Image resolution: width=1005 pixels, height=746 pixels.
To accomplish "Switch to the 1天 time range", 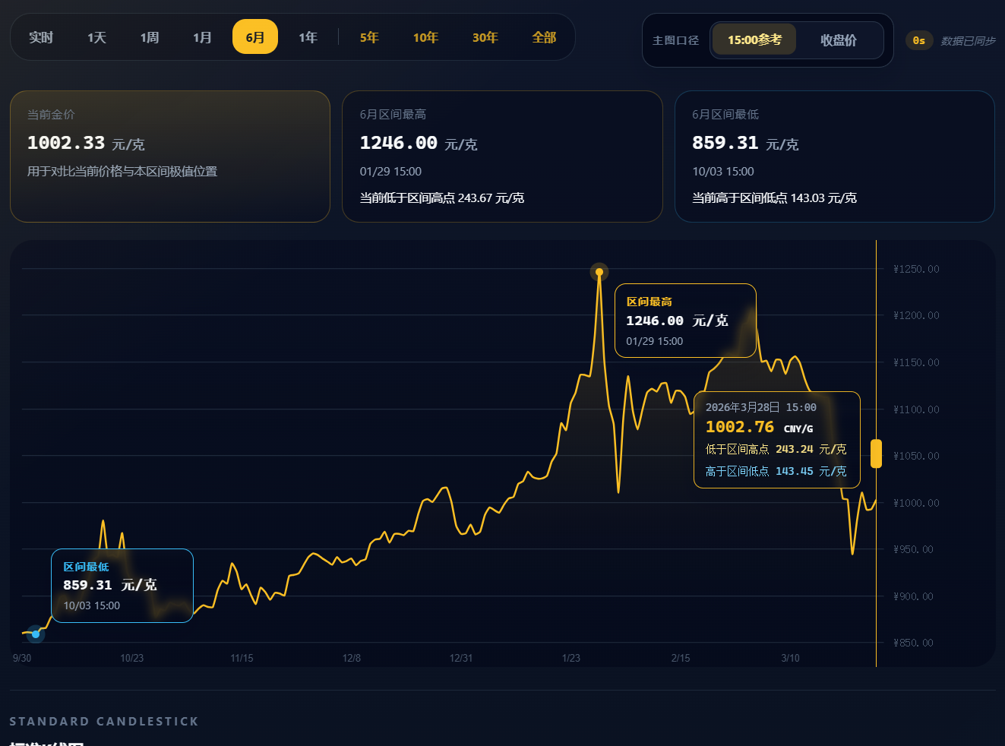I will [x=96, y=36].
